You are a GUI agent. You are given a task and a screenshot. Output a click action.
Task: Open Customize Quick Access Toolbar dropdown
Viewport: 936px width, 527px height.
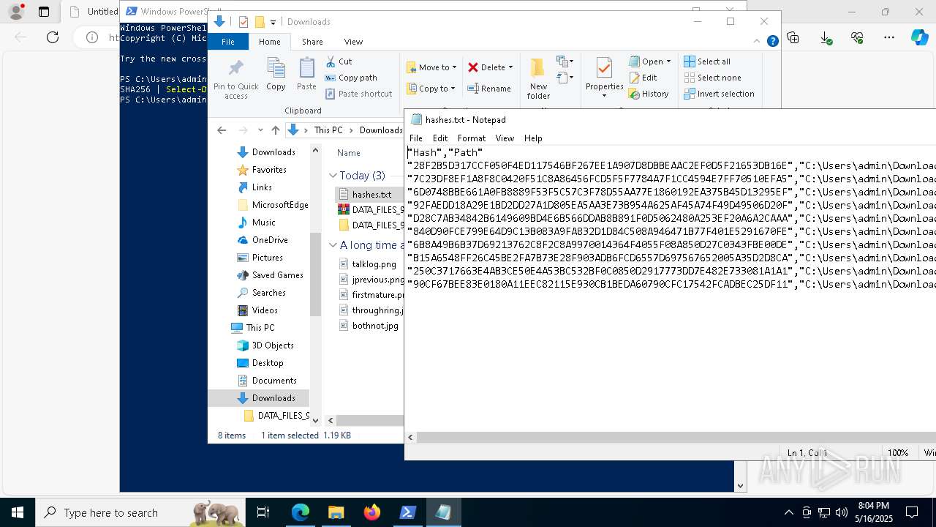pos(273,23)
